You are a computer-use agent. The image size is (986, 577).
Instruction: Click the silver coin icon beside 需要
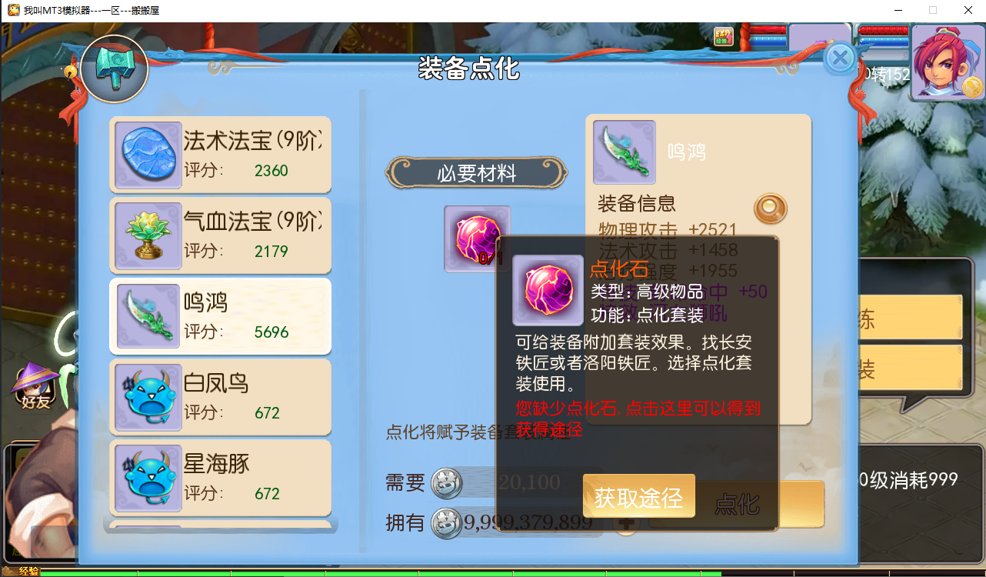click(446, 482)
